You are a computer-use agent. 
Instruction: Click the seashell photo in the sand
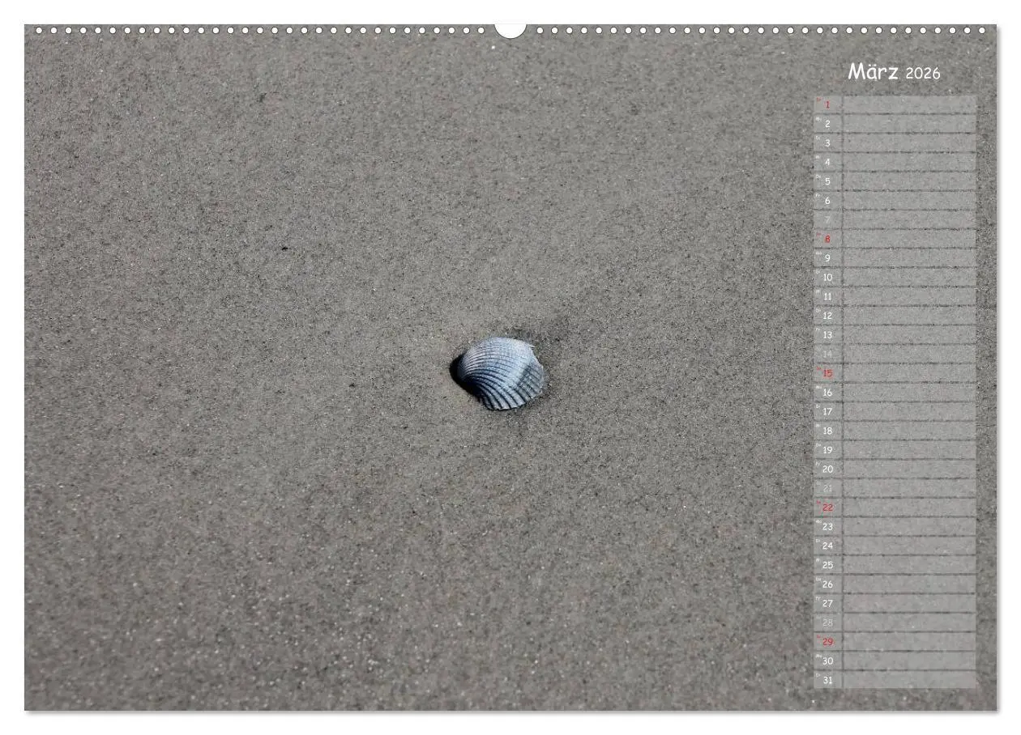point(498,374)
